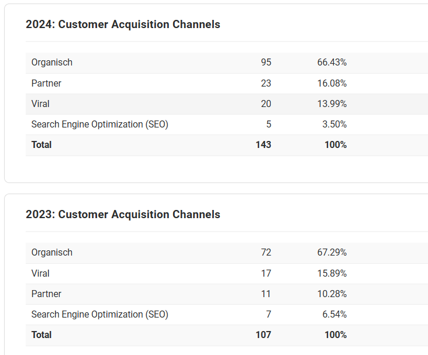Click the 2024 Customer Acquisition Channels heading
428x355 pixels.
(x=123, y=25)
